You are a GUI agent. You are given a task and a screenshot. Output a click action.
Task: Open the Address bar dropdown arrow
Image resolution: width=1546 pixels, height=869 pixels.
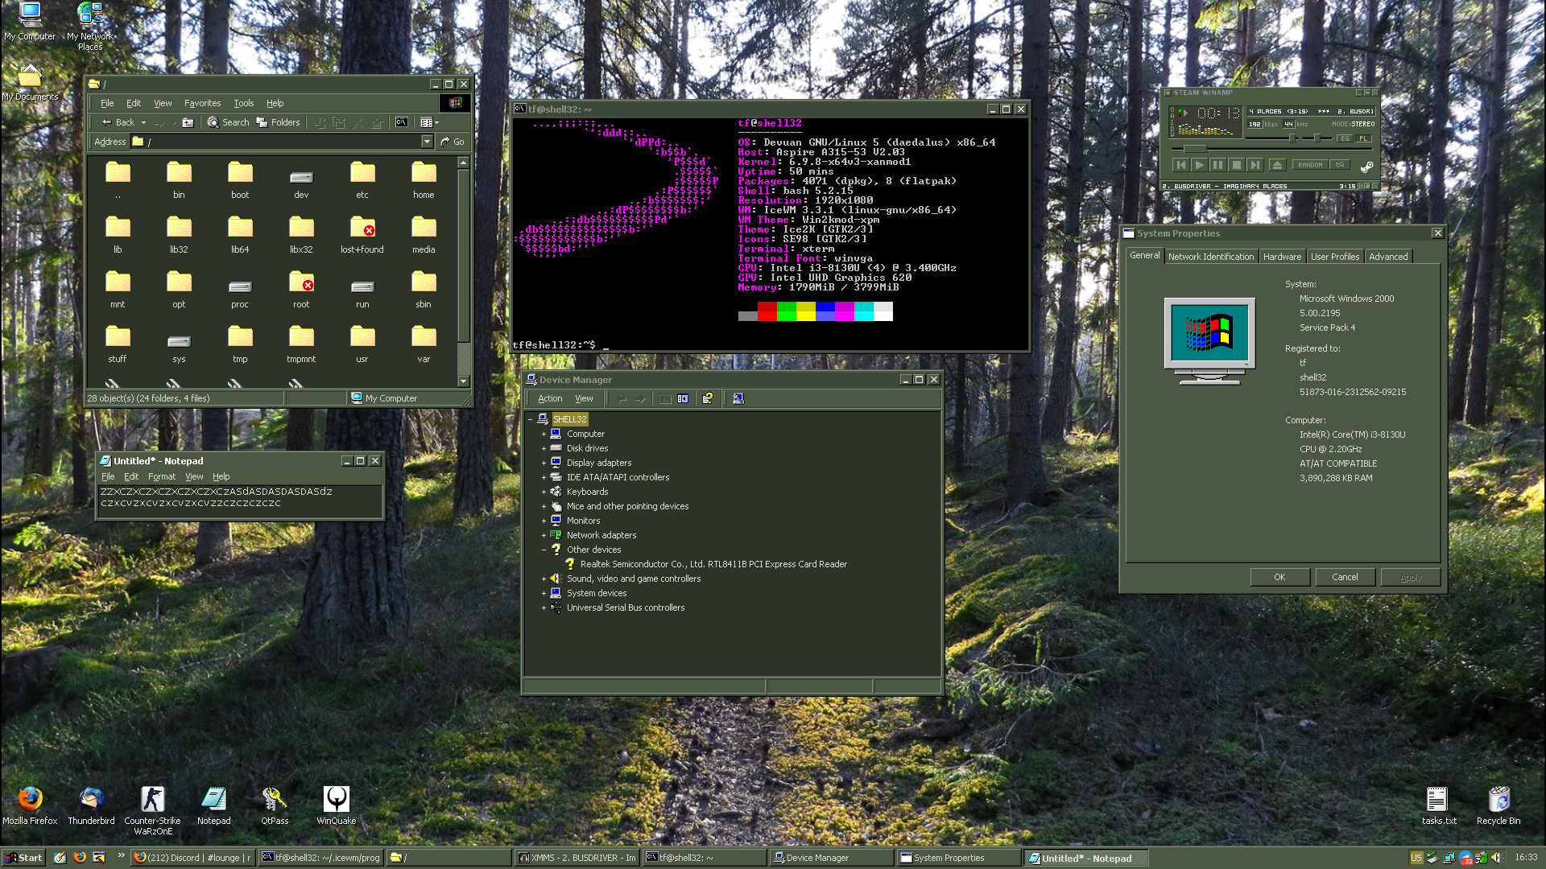tap(427, 142)
